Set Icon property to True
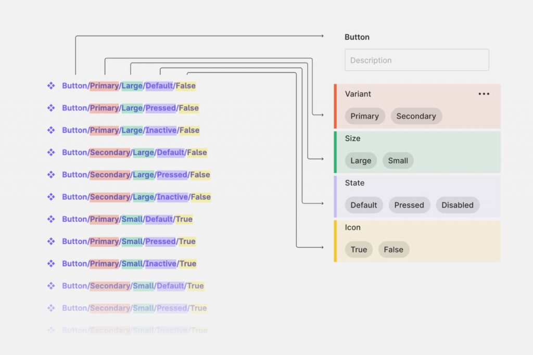This screenshot has width=533, height=355. click(x=359, y=249)
